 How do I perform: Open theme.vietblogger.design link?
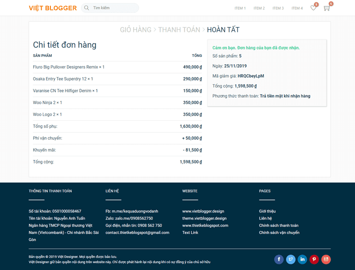point(204,218)
